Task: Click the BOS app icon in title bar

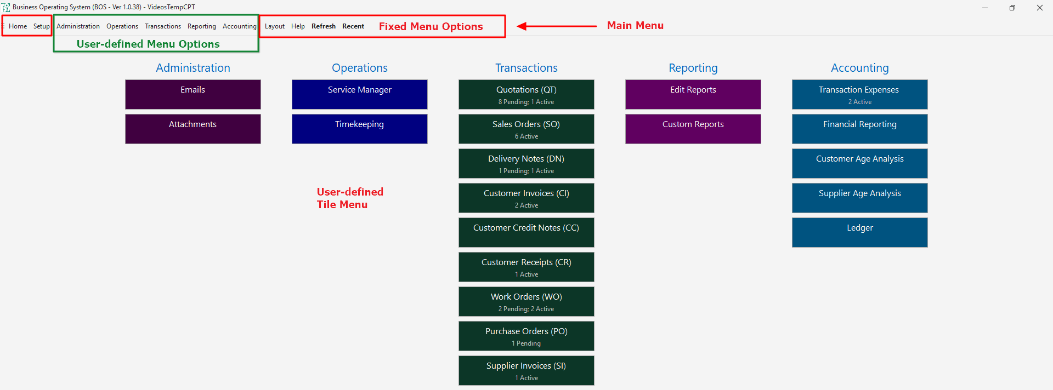Action: (6, 8)
